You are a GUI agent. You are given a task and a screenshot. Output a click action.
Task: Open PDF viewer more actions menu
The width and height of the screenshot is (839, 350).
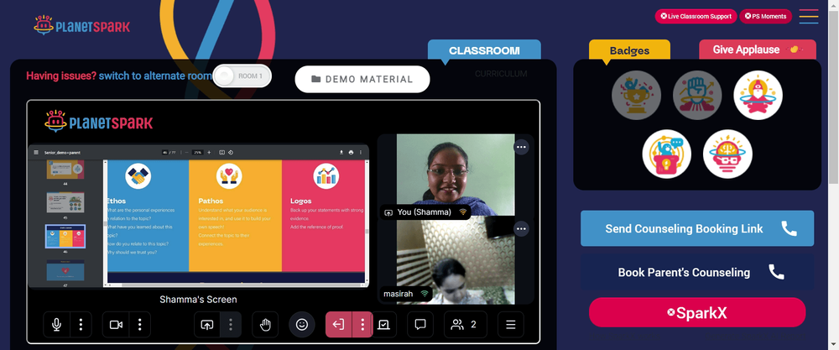(x=361, y=153)
